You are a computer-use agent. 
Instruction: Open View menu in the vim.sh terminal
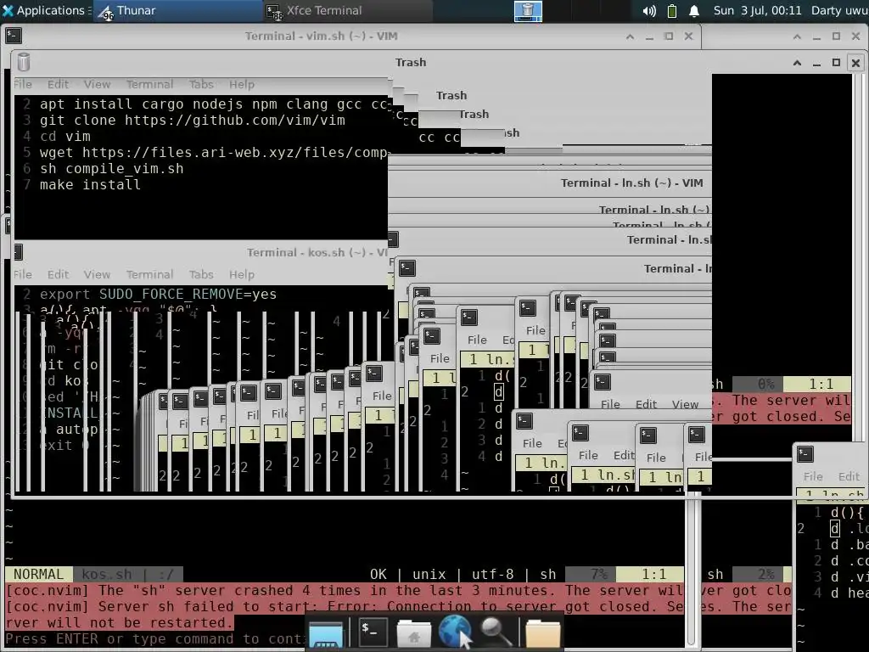tap(97, 84)
